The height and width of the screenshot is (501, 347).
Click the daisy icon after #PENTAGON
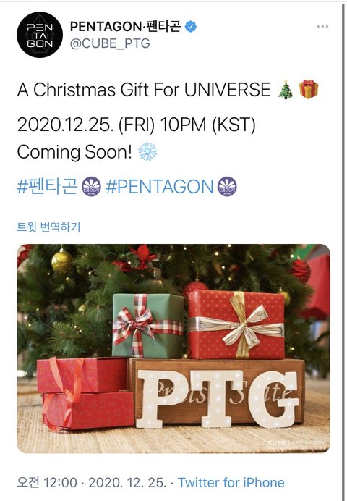click(x=227, y=186)
